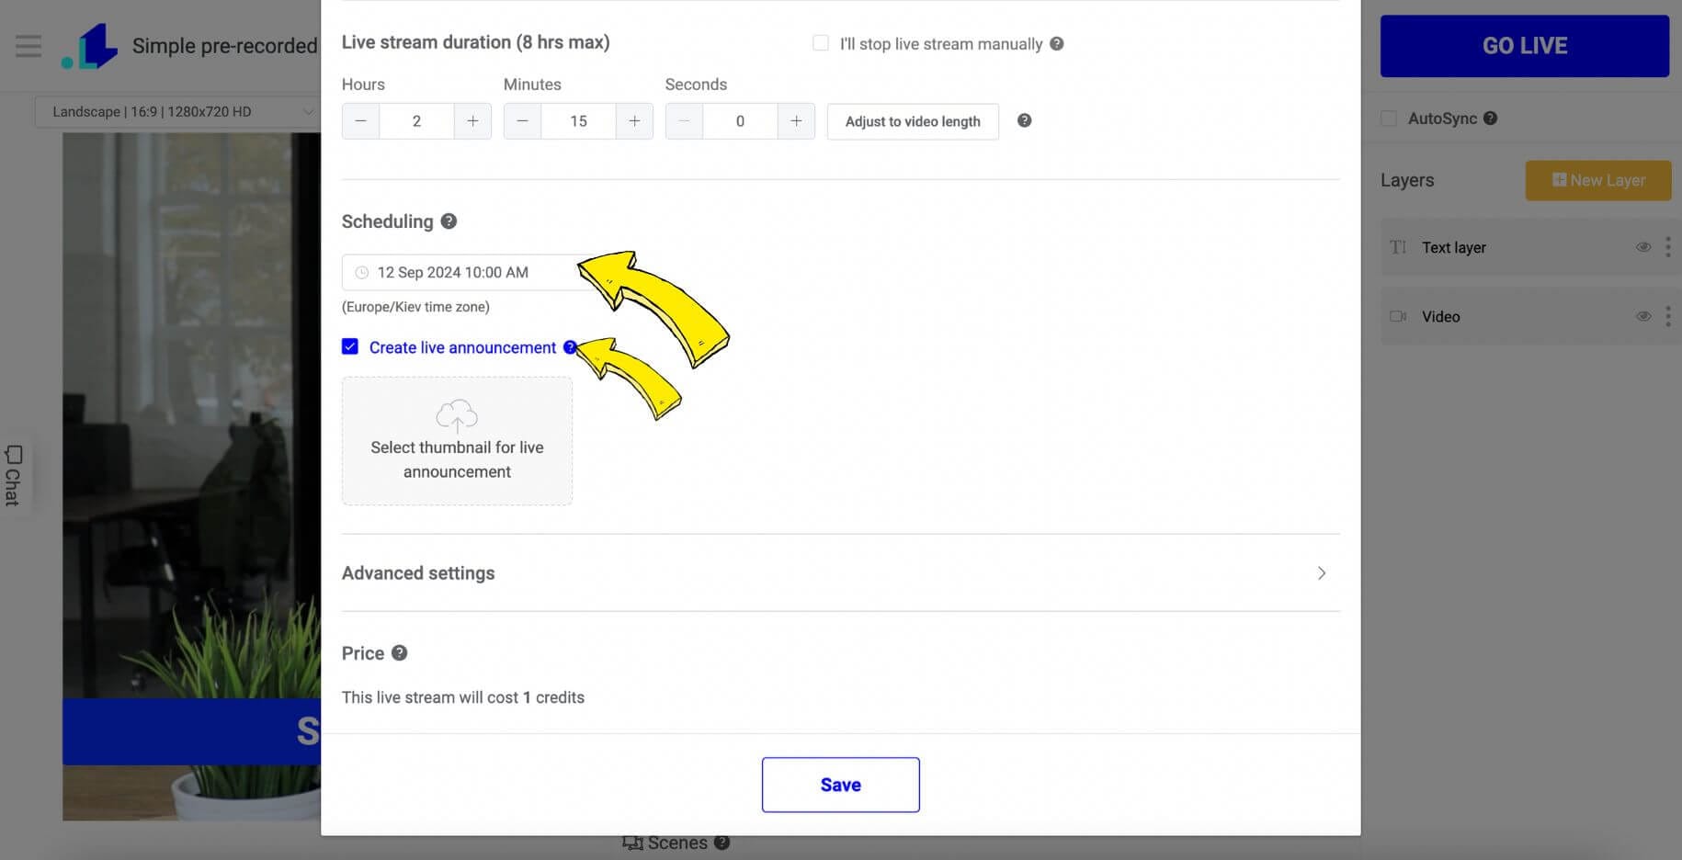
Task: Open the schedule date and time picker
Action: 469,272
